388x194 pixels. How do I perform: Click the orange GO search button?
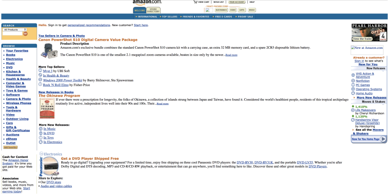pyautogui.click(x=25, y=34)
